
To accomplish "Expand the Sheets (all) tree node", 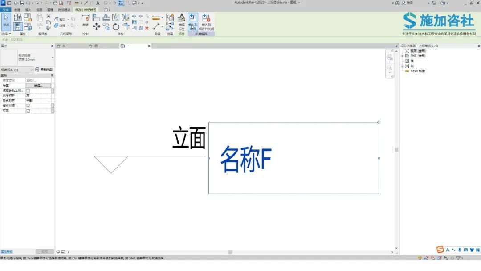I will point(402,56).
